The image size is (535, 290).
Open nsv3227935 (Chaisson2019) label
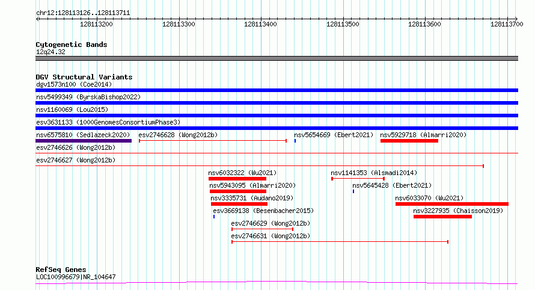point(458,211)
